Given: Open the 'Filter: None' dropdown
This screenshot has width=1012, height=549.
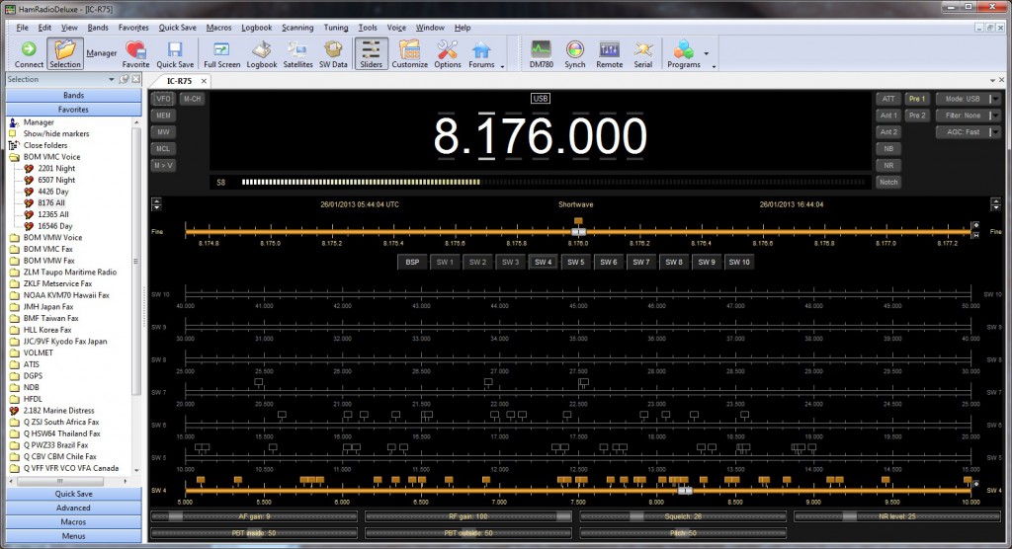Looking at the screenshot, I should tap(968, 116).
